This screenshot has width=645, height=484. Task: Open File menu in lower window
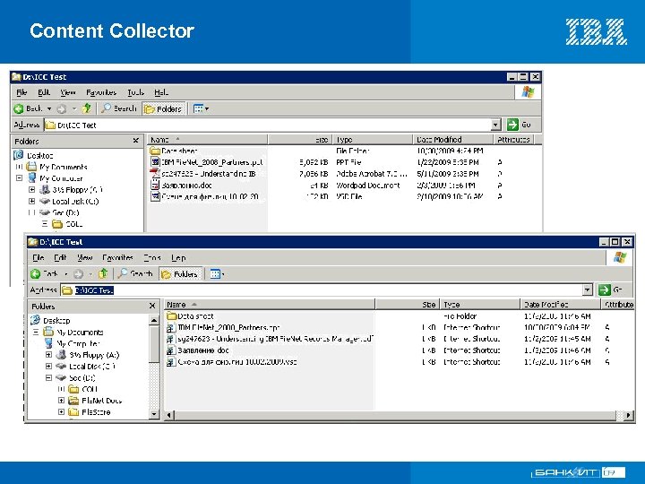pyautogui.click(x=38, y=257)
